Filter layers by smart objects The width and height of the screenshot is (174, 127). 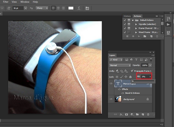[x=146, y=60]
